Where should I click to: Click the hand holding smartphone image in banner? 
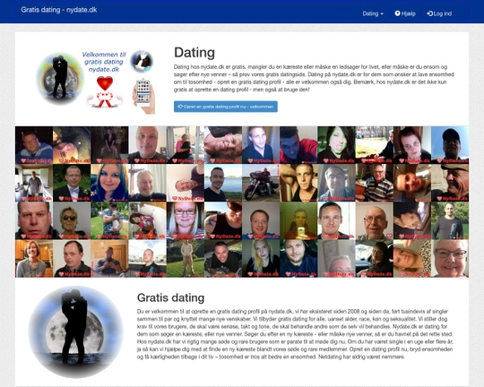[x=143, y=95]
